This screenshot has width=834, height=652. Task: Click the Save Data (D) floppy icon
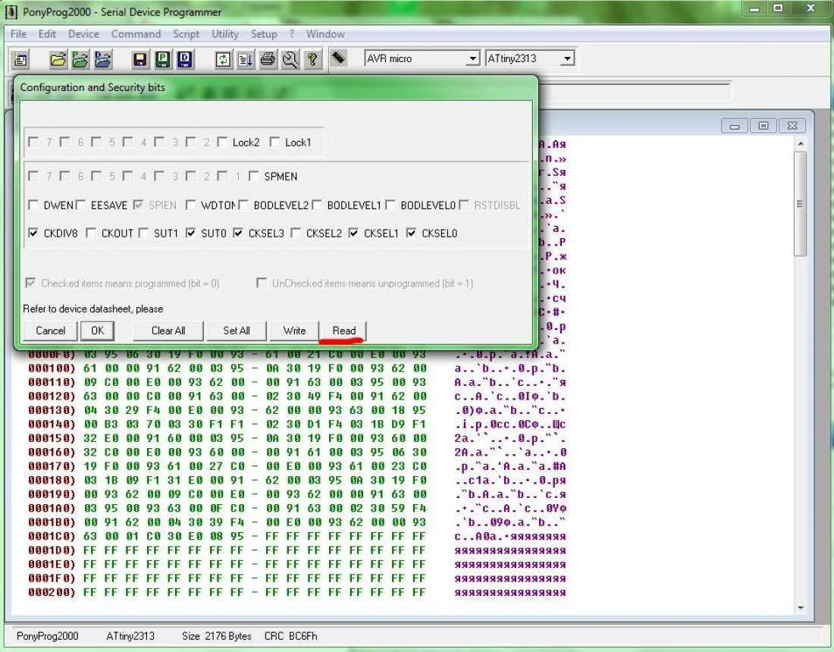coord(184,59)
